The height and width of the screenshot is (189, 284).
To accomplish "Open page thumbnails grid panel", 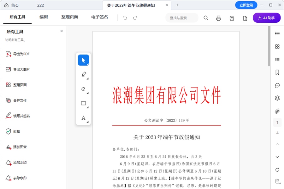I will 277,47.
